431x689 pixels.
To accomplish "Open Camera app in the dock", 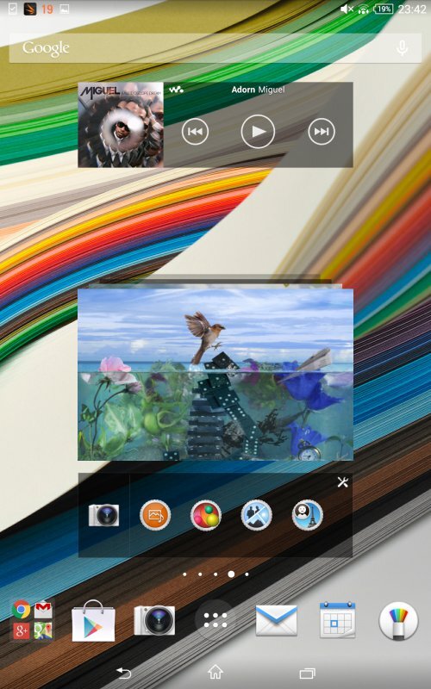I will click(154, 620).
